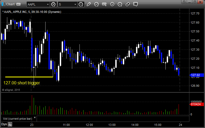Screen dimensions: 205x128
Task: Open symbol settings gear menu
Action: tap(53, 4)
